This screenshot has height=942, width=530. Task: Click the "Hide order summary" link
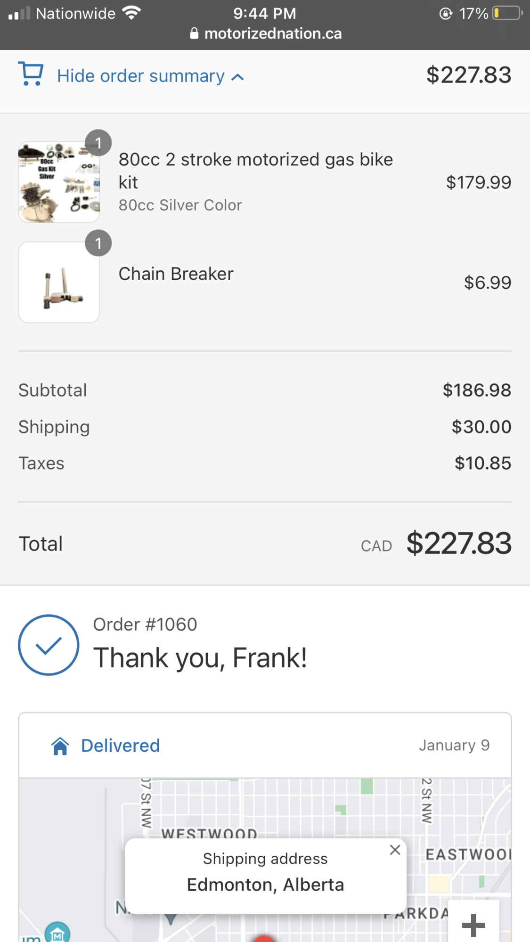pos(140,76)
